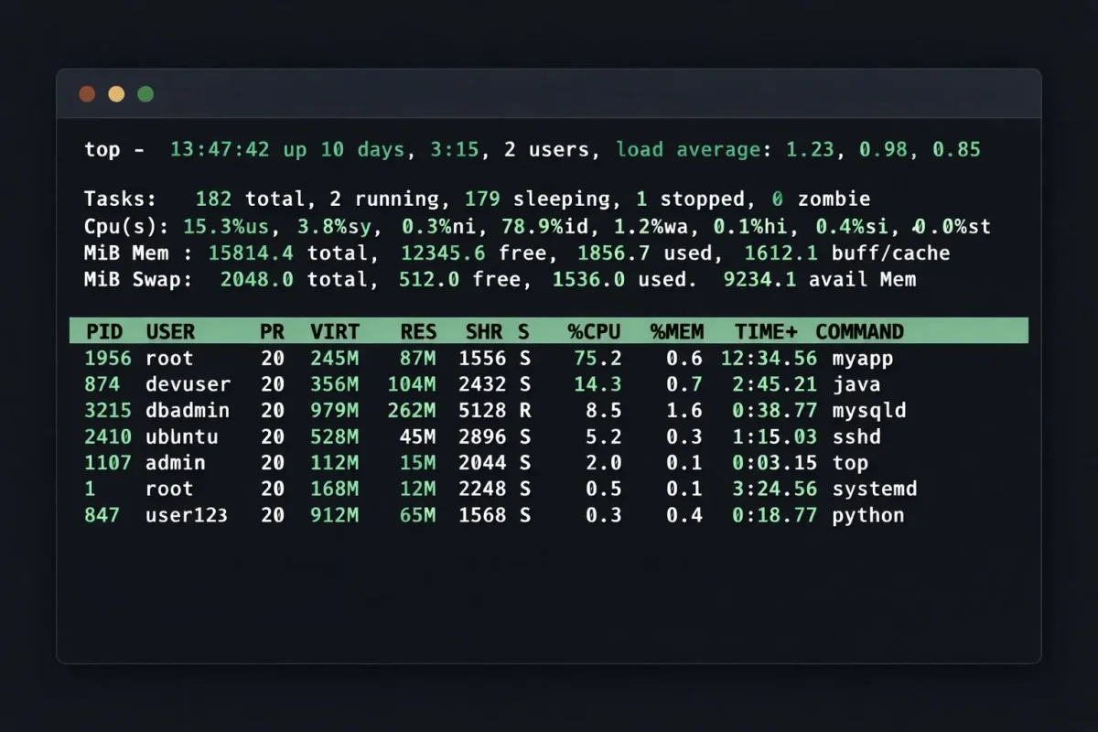Click the SHR column header
The width and height of the screenshot is (1098, 732).
485,331
